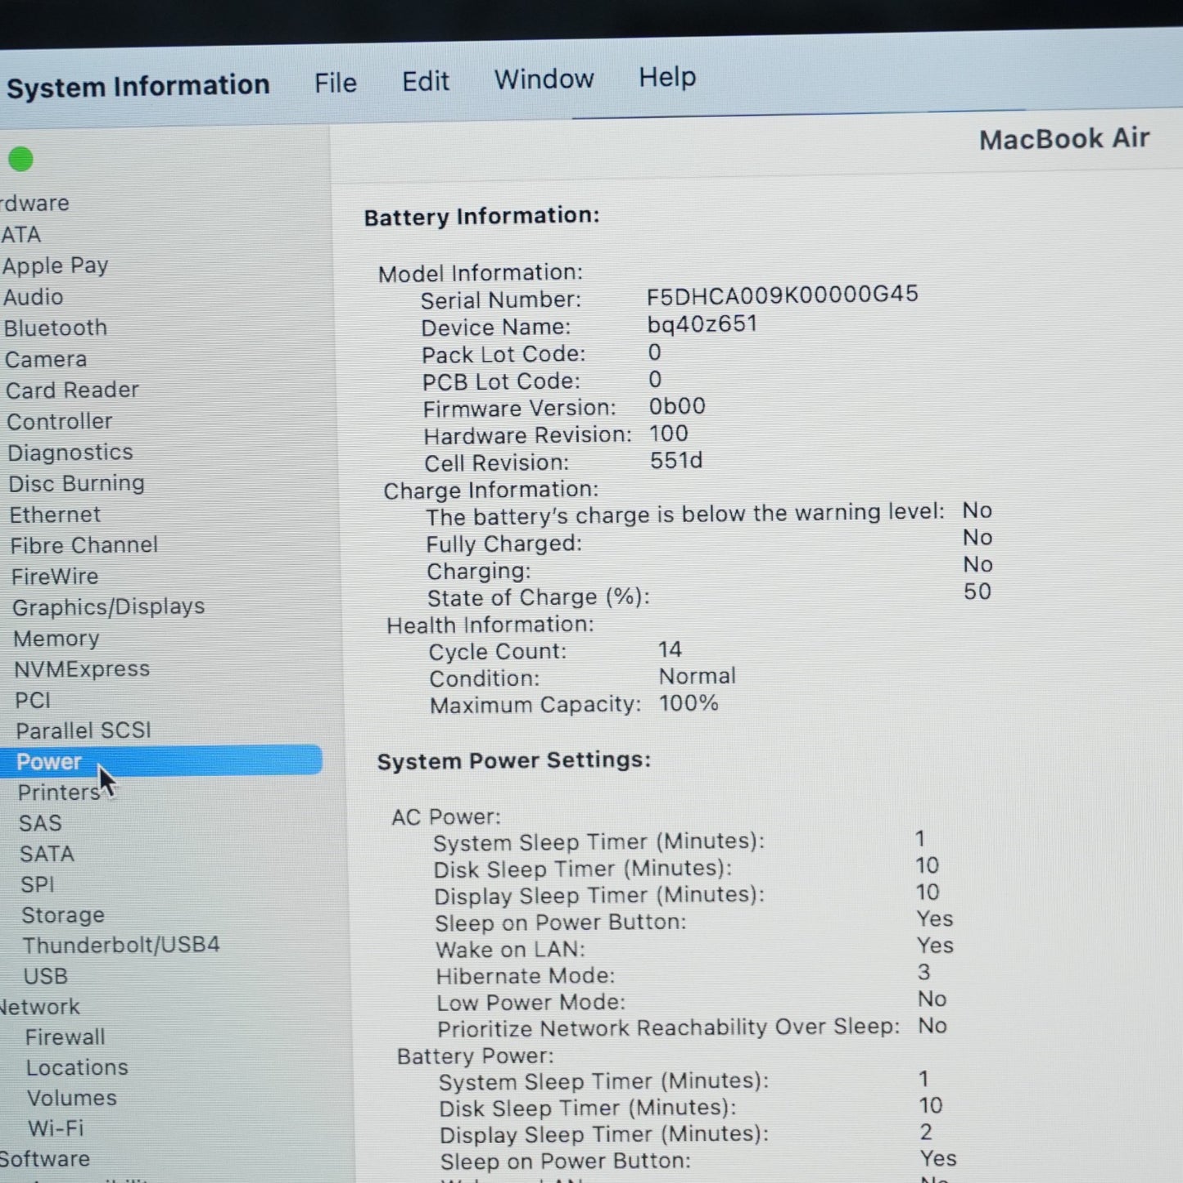This screenshot has width=1183, height=1183.
Task: Select Wi-Fi under Network
Action: click(56, 1129)
